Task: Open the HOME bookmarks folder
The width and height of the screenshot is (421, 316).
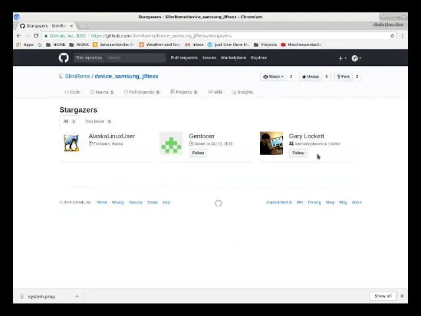Action: coord(56,45)
